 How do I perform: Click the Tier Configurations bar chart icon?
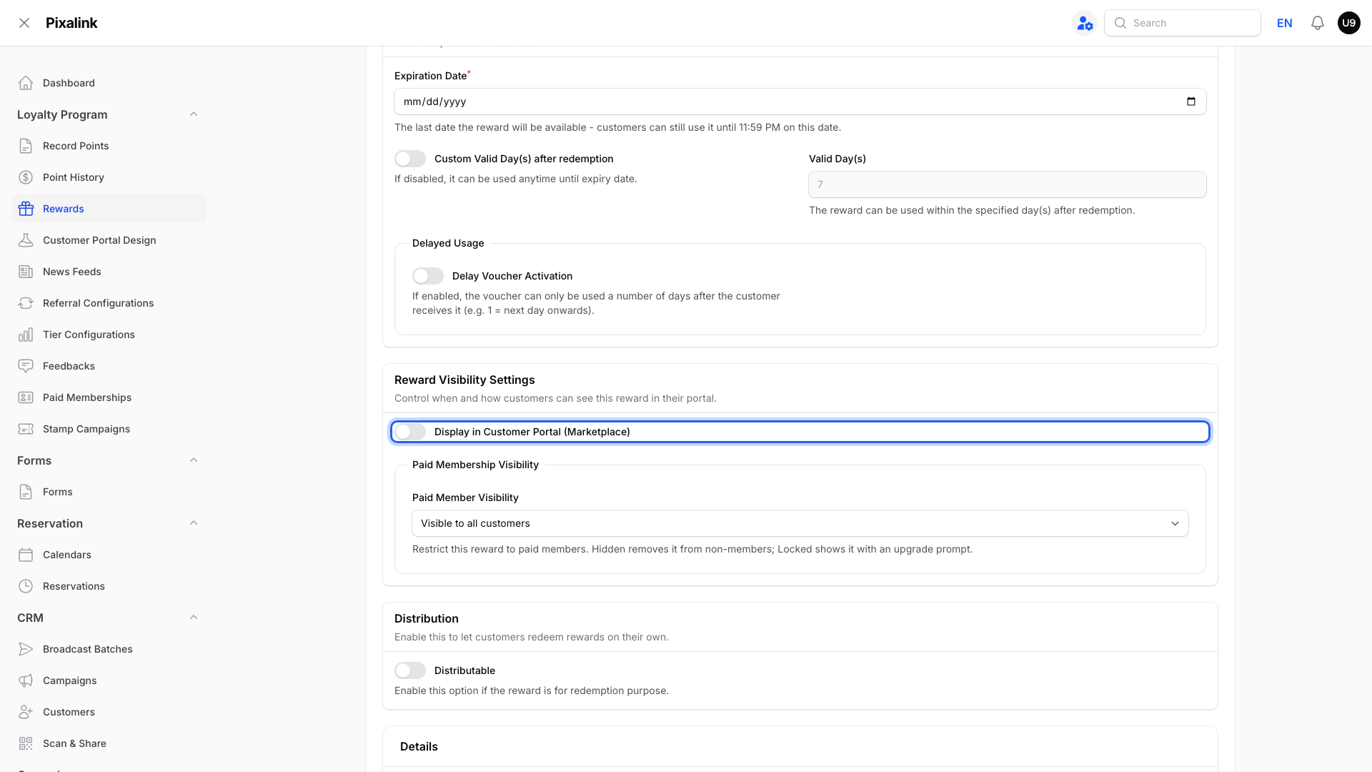pyautogui.click(x=26, y=335)
